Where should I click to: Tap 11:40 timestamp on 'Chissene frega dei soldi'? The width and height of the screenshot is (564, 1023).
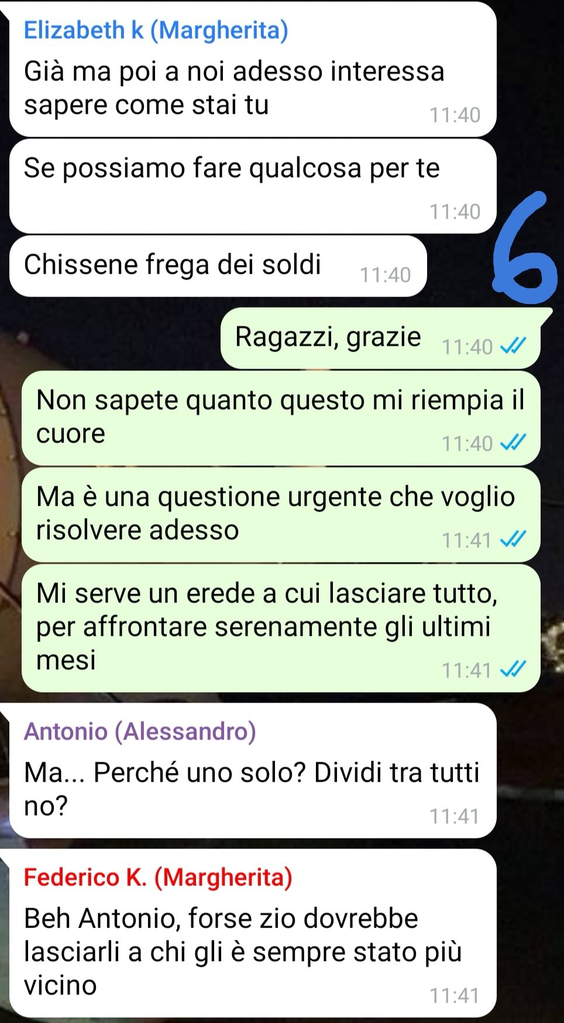click(385, 275)
